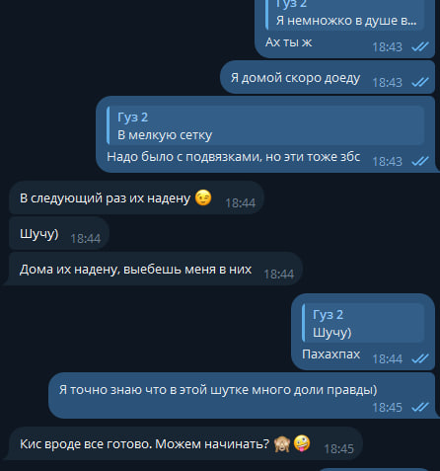This screenshot has height=471, width=440.
Task: Click read checkmarks on 'Надо было с подвязками'
Action: (420, 161)
